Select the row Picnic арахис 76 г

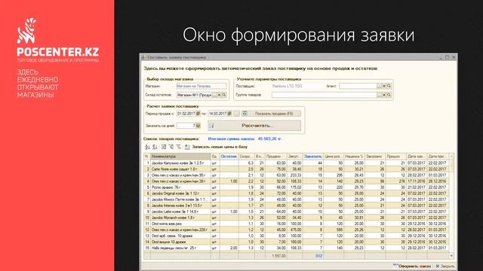(x=296, y=187)
